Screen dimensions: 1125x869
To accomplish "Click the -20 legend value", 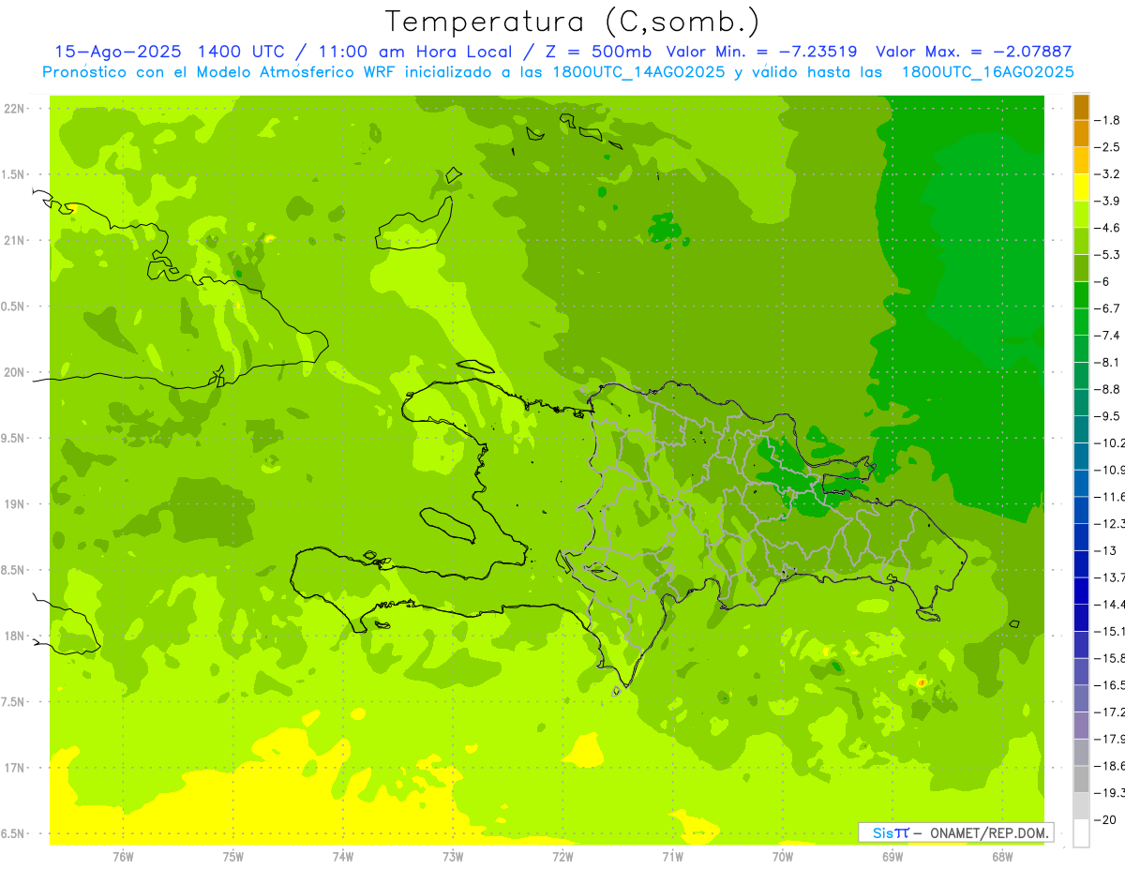I will tap(1104, 819).
